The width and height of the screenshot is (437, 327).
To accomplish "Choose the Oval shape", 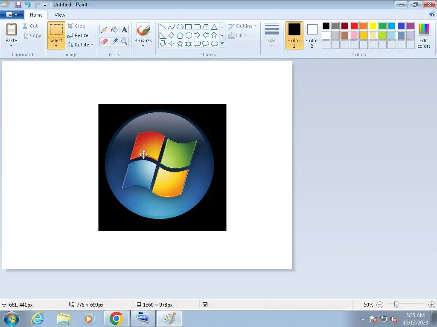I will [180, 27].
